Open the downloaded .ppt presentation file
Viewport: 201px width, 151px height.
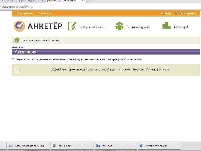[72, 146]
